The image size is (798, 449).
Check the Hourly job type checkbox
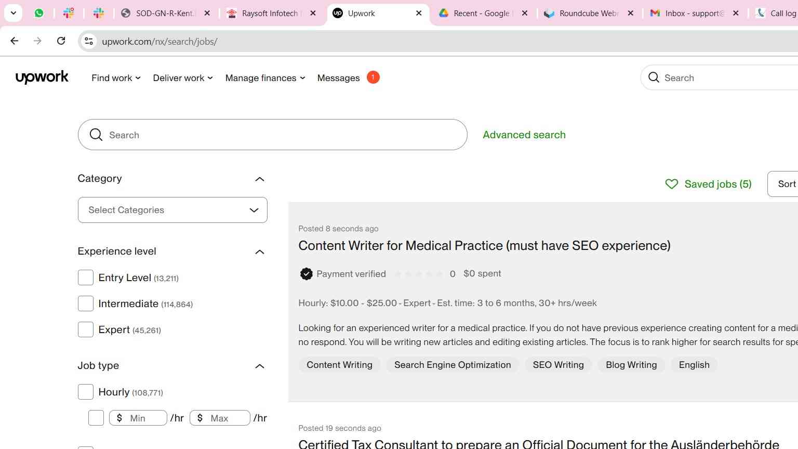86,392
